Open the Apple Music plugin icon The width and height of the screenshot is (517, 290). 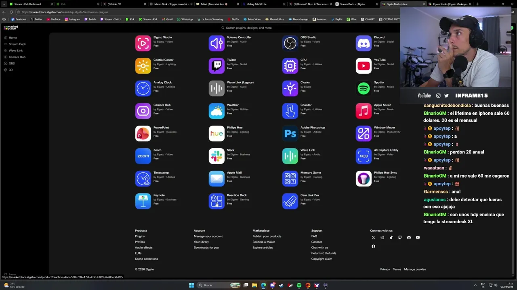(x=364, y=111)
